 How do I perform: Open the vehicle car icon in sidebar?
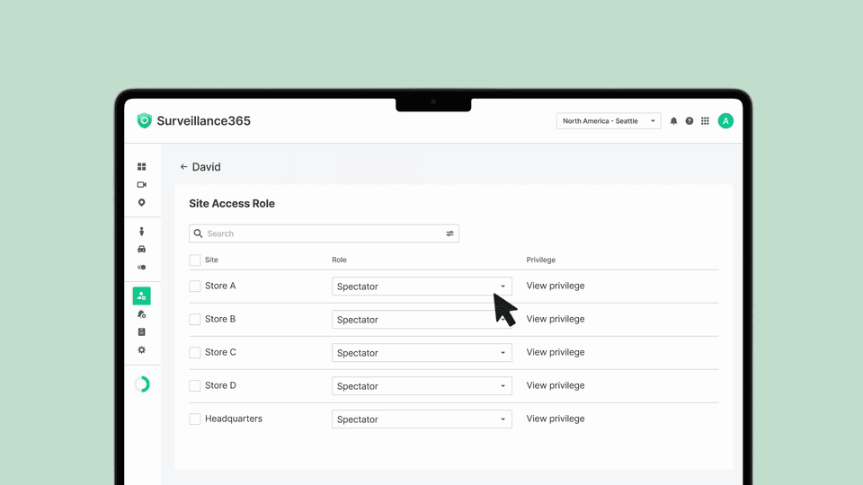pyautogui.click(x=141, y=249)
